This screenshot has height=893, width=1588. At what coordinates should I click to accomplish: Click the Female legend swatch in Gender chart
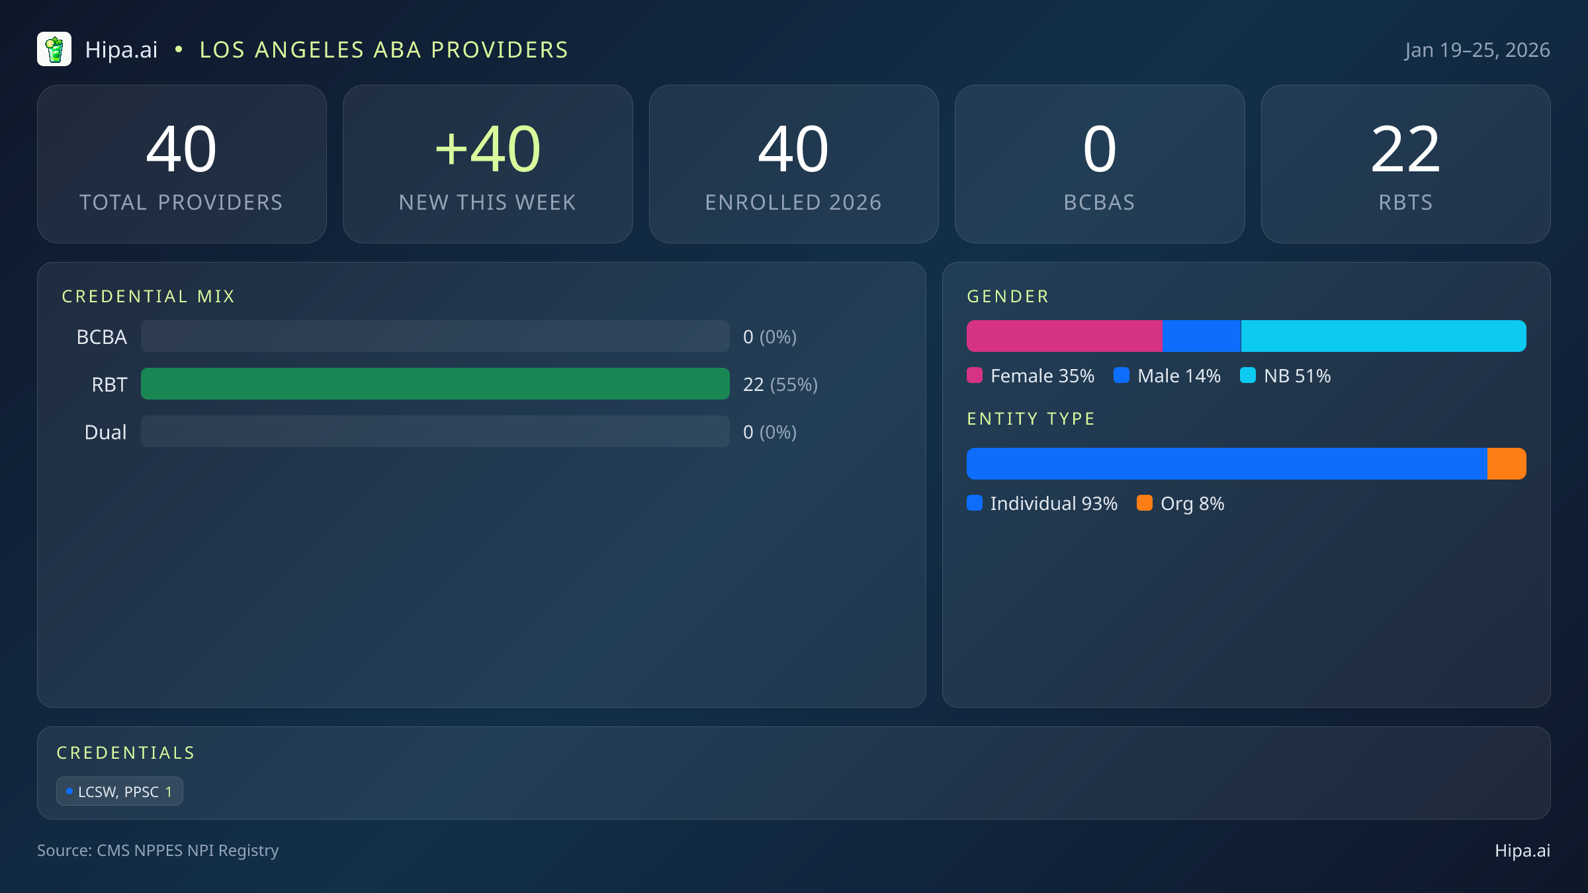point(975,375)
